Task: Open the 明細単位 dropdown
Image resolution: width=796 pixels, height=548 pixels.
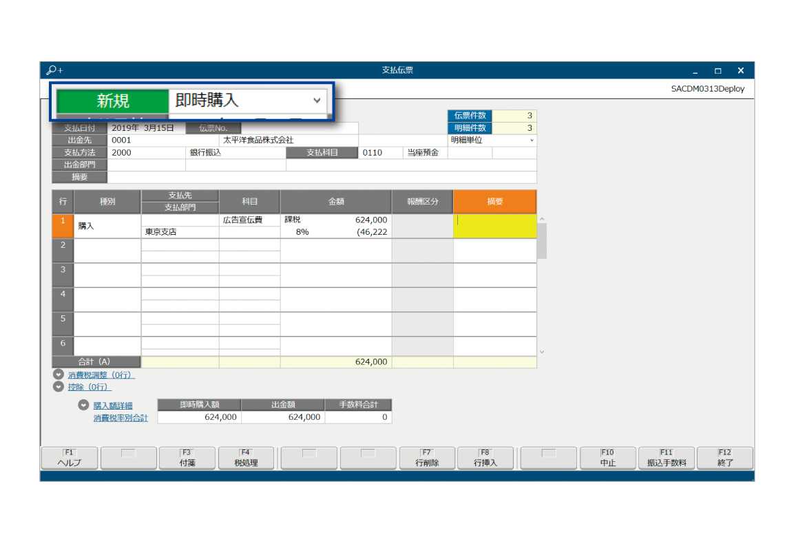Action: click(x=492, y=140)
